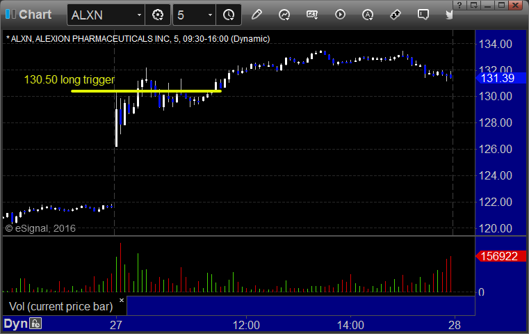Click the pop-out window button in title bar
529x334 pixels.
pos(473,5)
